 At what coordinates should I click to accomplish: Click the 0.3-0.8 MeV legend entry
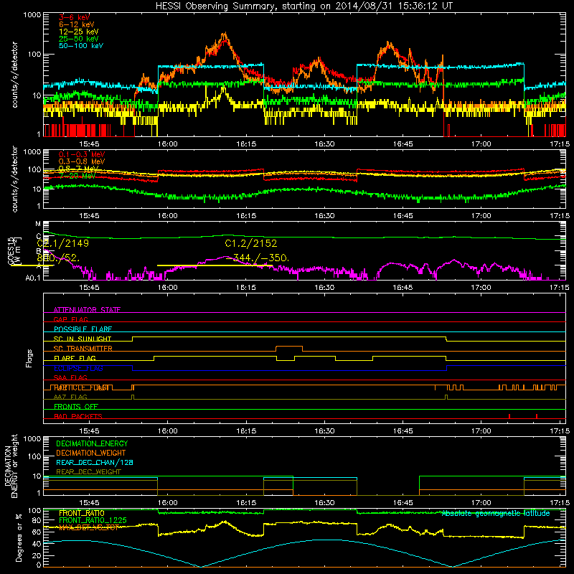coord(82,161)
